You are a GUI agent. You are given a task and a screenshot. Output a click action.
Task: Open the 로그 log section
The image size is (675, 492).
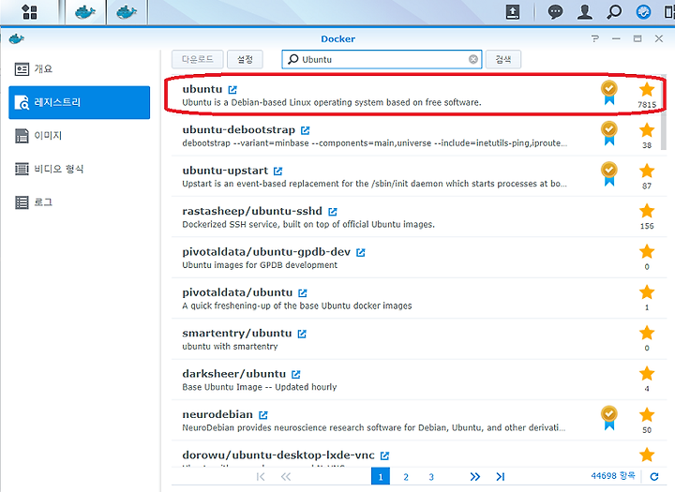79,201
